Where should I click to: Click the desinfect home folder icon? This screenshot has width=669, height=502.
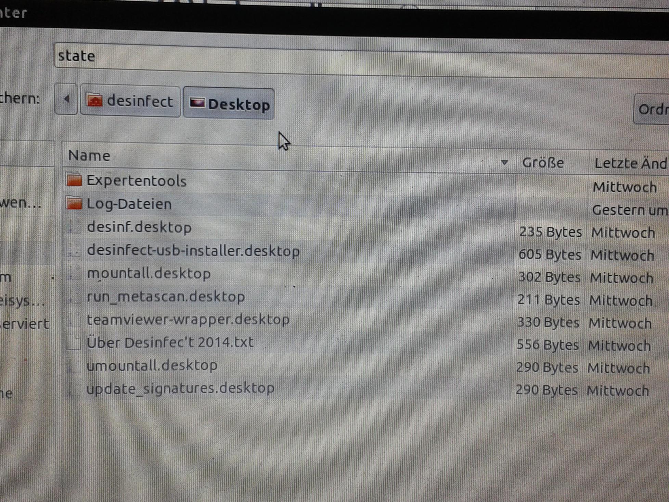pos(94,101)
